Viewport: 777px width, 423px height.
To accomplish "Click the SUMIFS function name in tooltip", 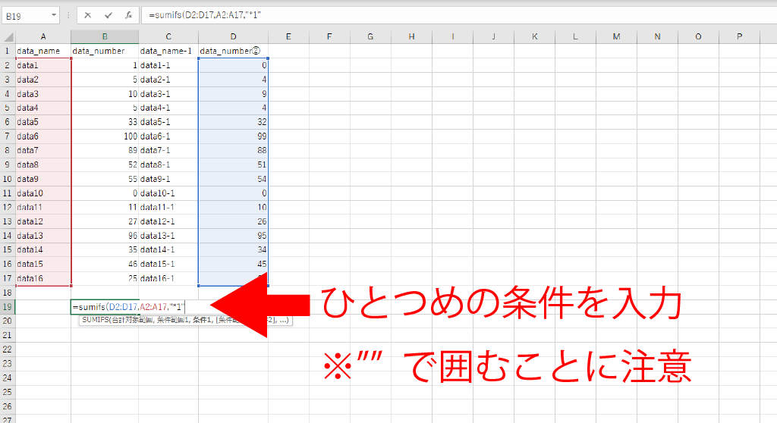I will click(x=94, y=321).
